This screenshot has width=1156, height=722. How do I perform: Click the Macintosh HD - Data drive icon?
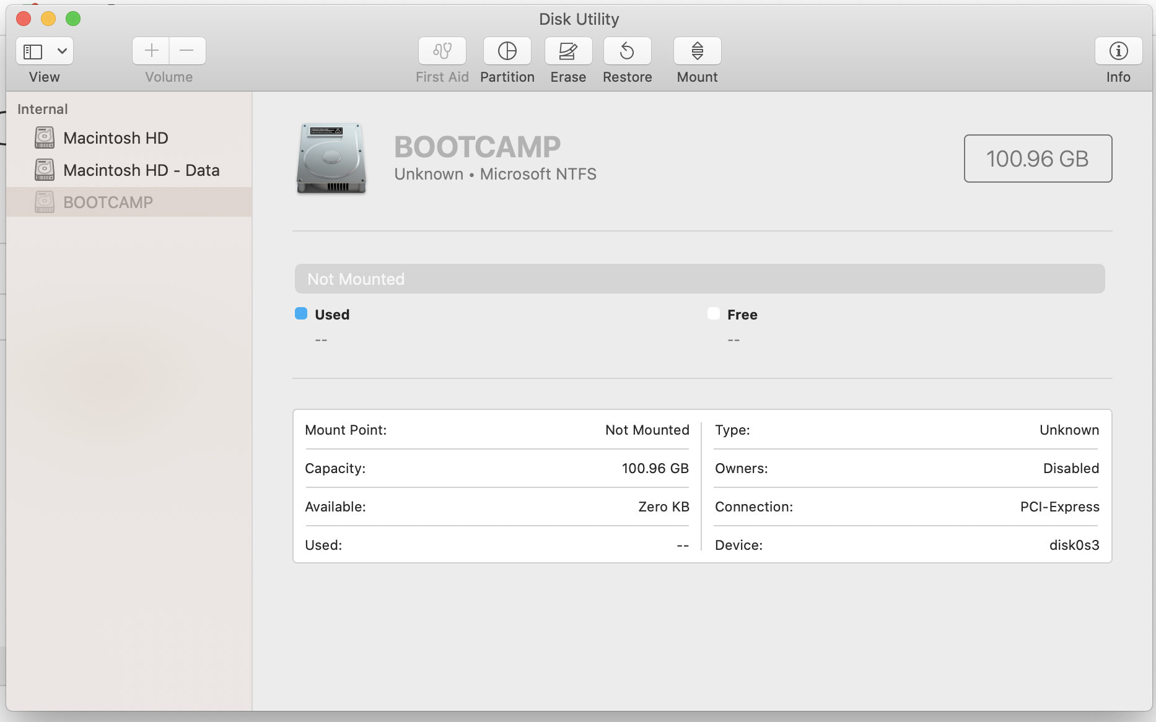[x=45, y=170]
